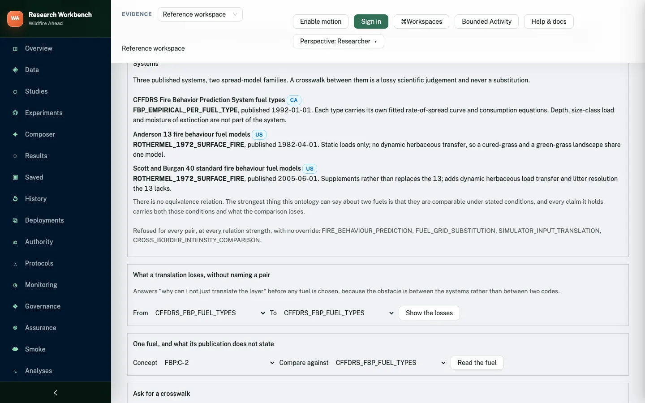
Task: Click the Experiments sidebar icon
Action: (15, 113)
